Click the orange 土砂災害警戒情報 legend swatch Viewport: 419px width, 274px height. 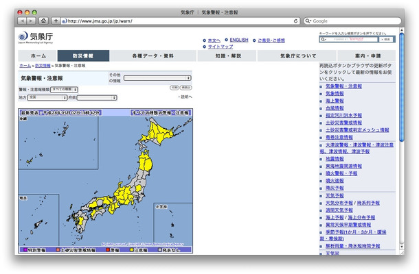58,250
